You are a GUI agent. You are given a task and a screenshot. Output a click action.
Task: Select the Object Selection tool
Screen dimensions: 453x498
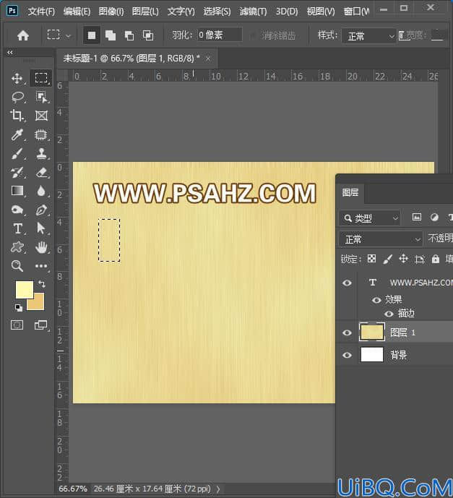click(41, 97)
